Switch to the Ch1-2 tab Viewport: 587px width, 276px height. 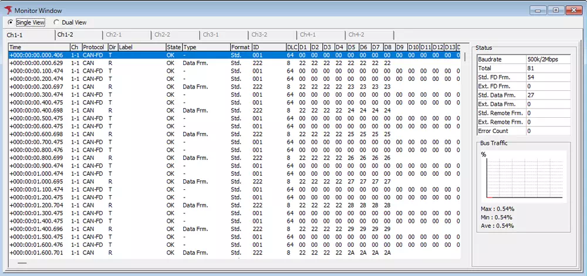[65, 35]
